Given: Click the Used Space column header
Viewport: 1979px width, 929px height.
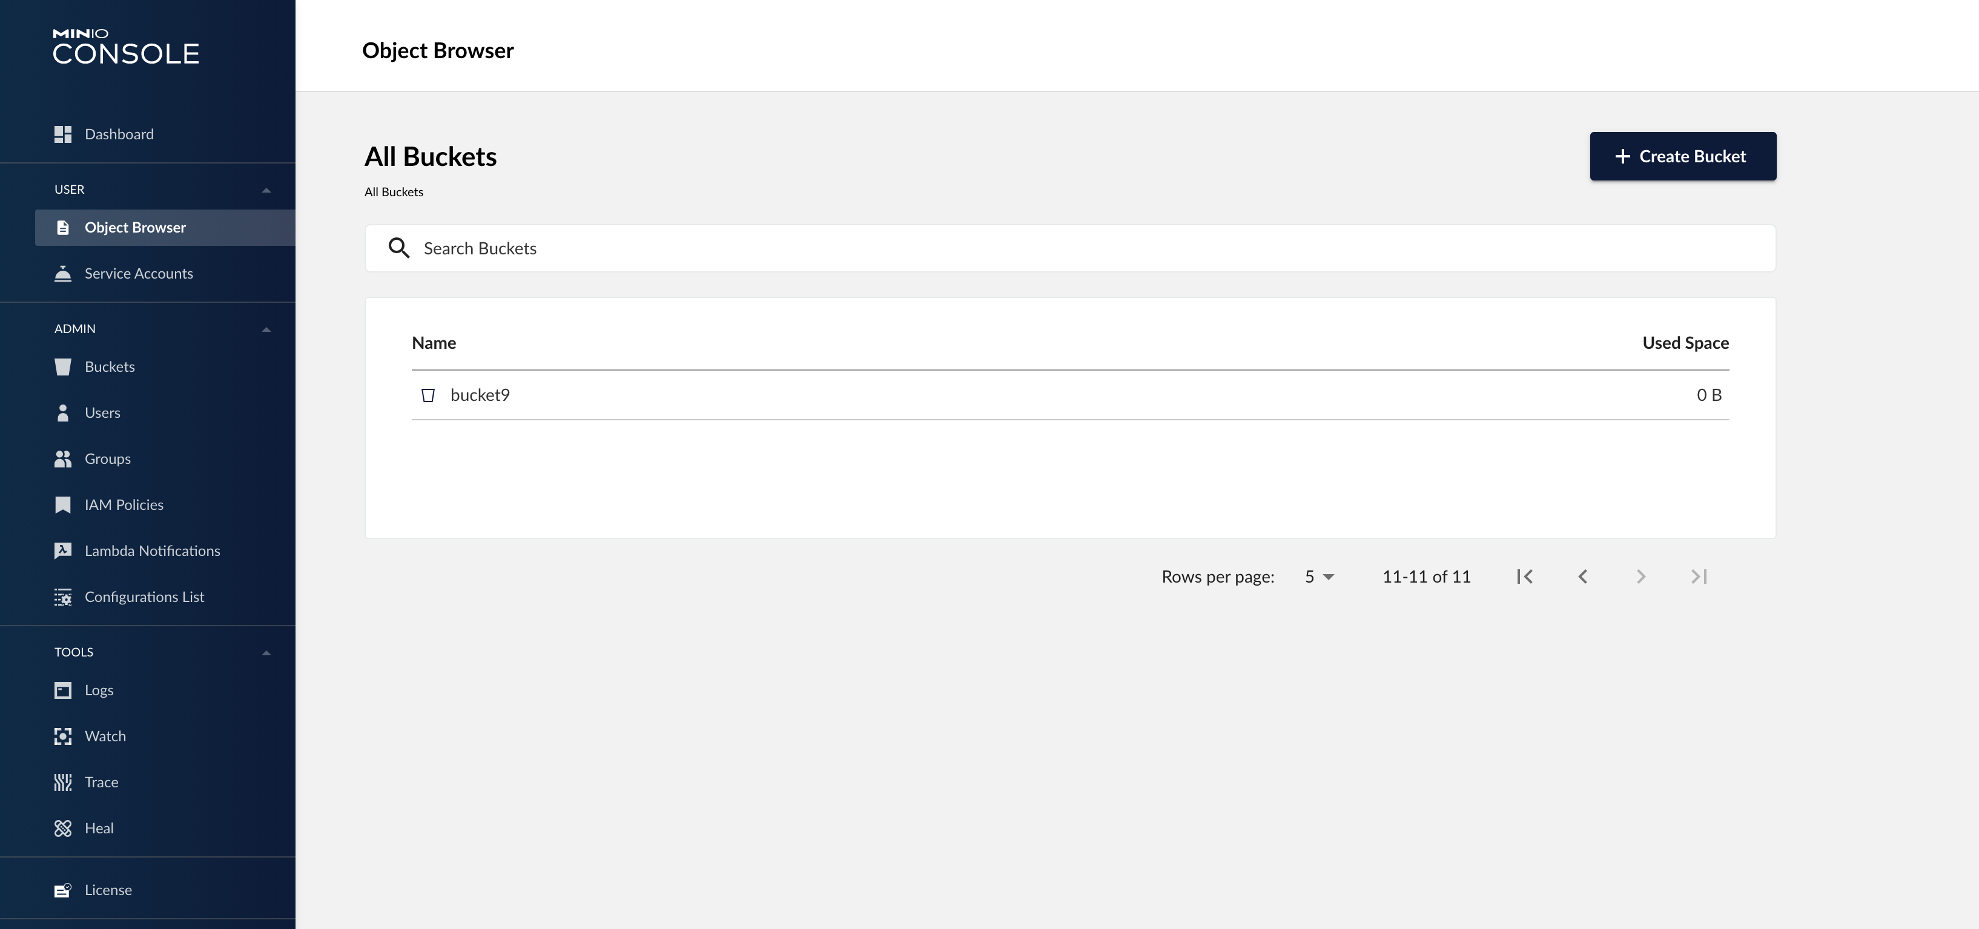Looking at the screenshot, I should click(x=1685, y=343).
